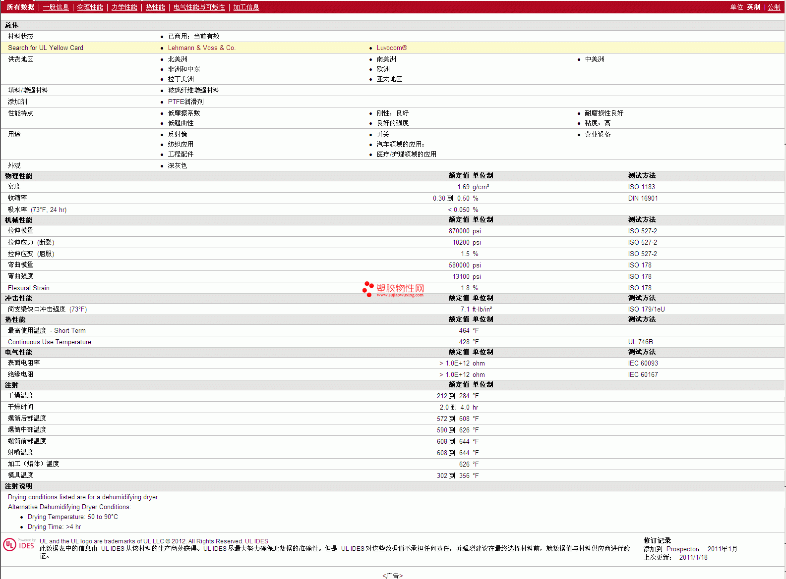The height and width of the screenshot is (579, 786).
Task: Open the IEC 60093 surface resistivity method
Action: [x=643, y=363]
